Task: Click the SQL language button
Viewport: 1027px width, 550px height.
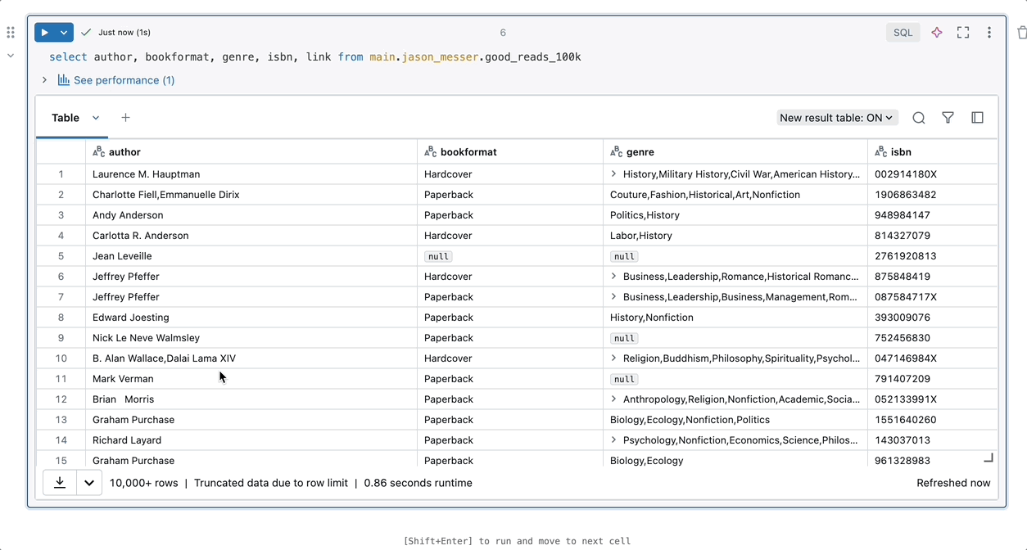Action: (903, 33)
